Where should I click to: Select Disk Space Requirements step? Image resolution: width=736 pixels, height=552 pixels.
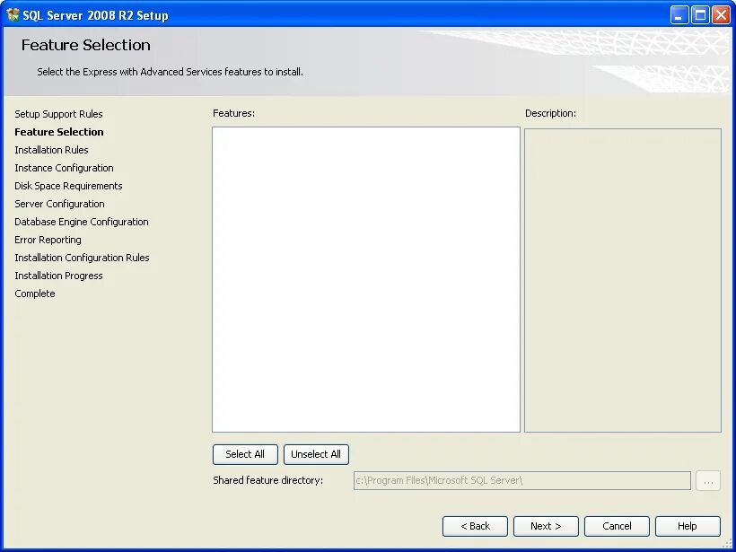(x=68, y=186)
